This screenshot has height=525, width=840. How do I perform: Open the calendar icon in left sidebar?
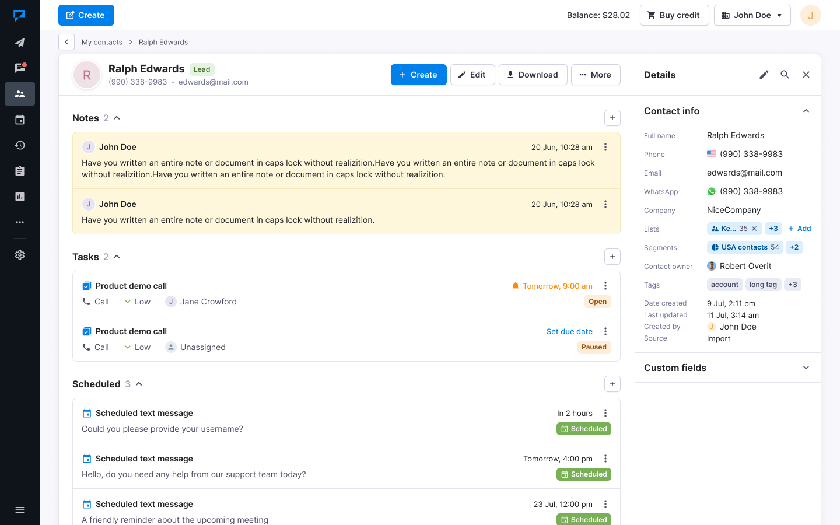(20, 120)
